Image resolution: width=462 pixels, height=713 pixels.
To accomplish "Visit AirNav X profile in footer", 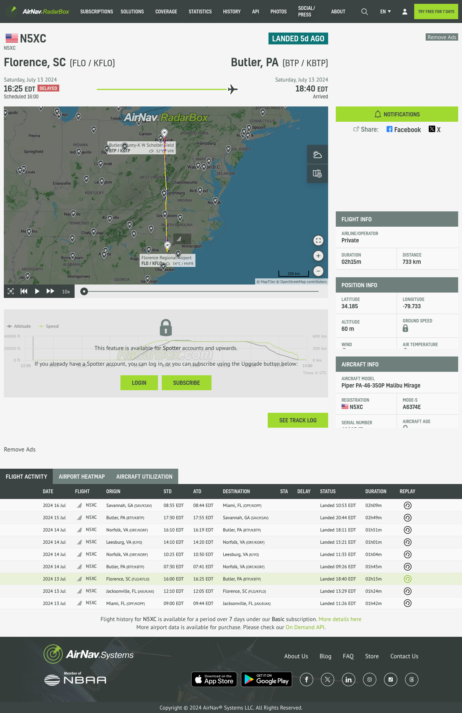I will [327, 680].
